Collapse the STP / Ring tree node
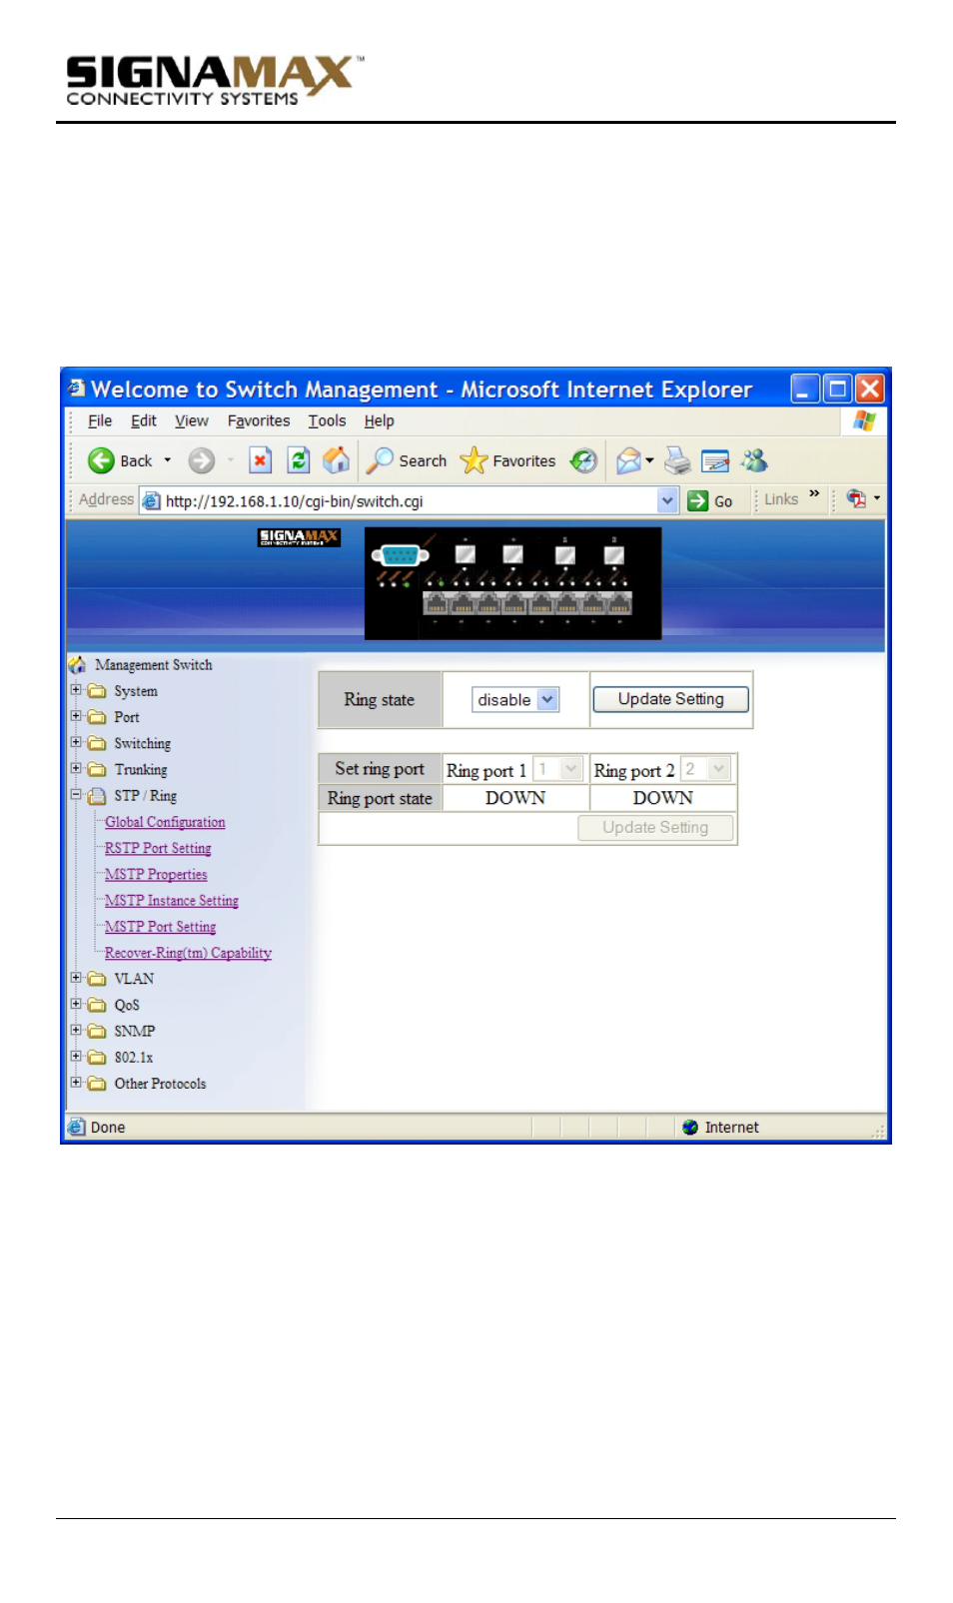The image size is (953, 1603). pyautogui.click(x=76, y=795)
